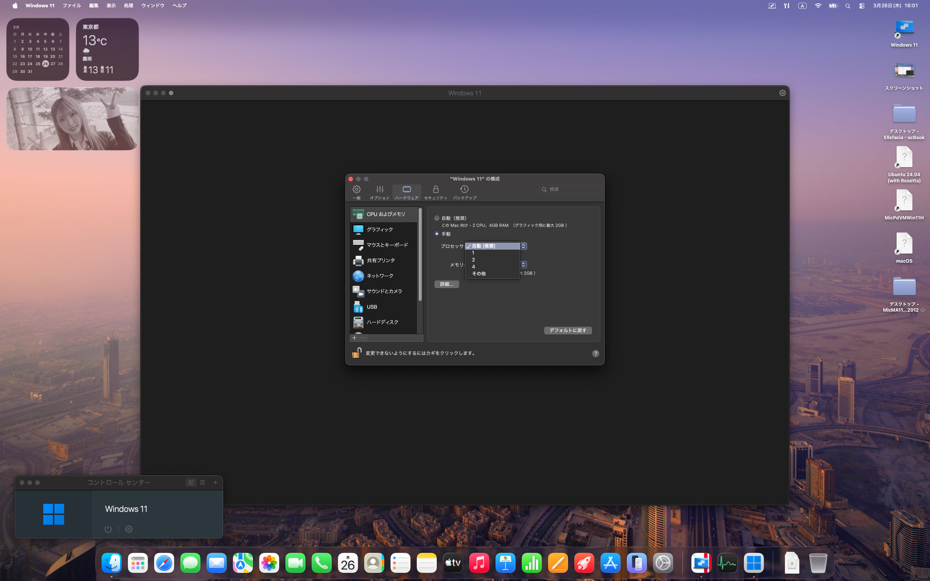Click the 詳細... button
The image size is (930, 581).
(x=446, y=284)
